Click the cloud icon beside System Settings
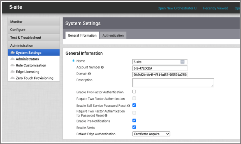The height and width of the screenshot is (144, 241). click(x=13, y=53)
